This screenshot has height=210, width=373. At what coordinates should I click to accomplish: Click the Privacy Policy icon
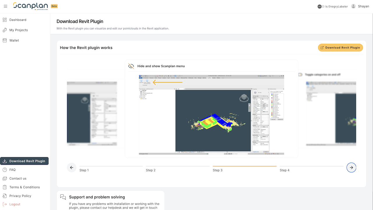pos(5,196)
